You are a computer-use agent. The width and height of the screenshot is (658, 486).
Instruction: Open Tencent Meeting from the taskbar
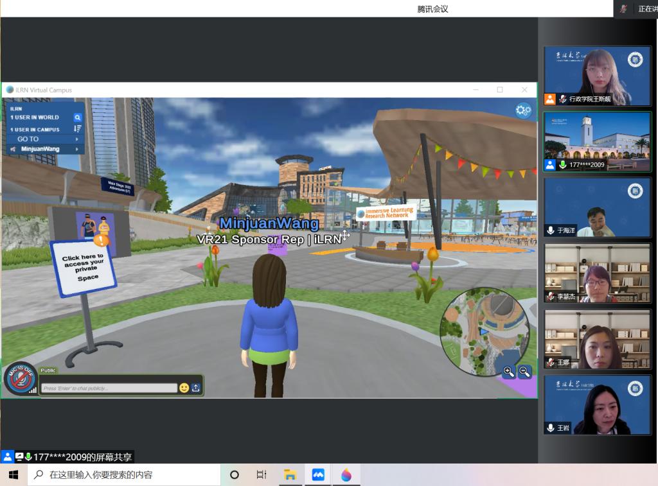[318, 475]
